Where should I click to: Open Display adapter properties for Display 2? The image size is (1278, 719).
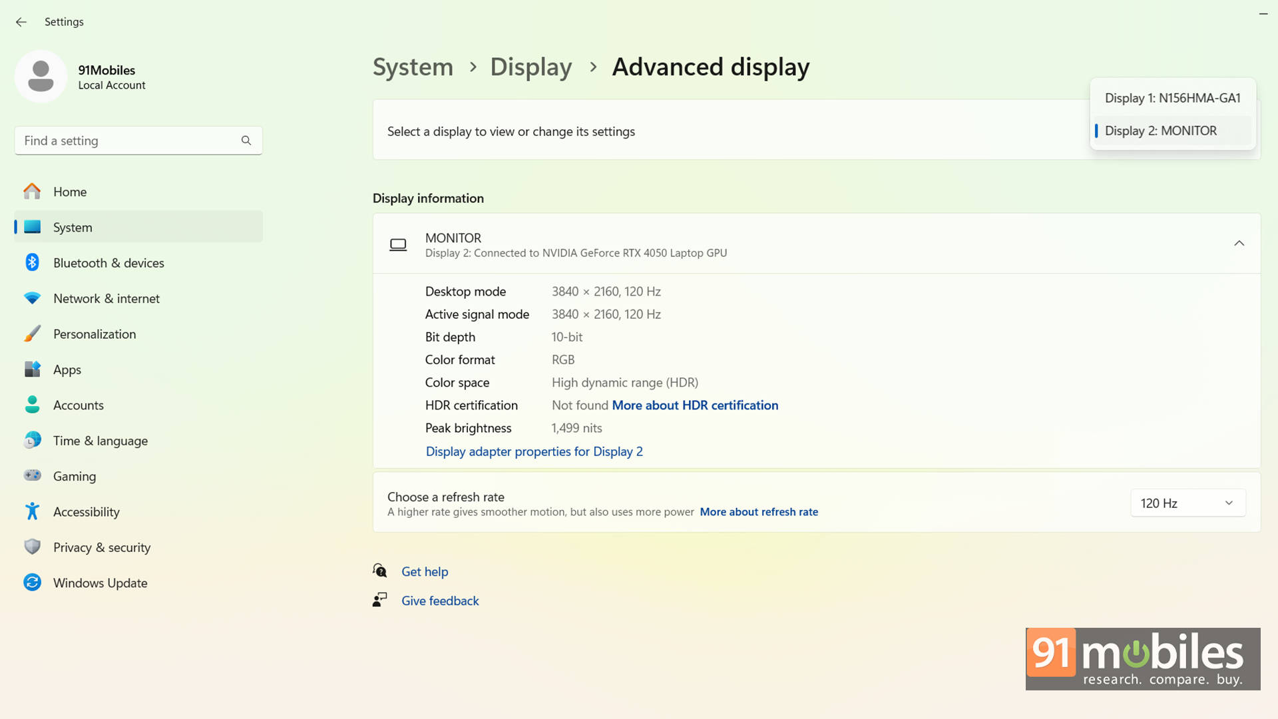(x=534, y=451)
